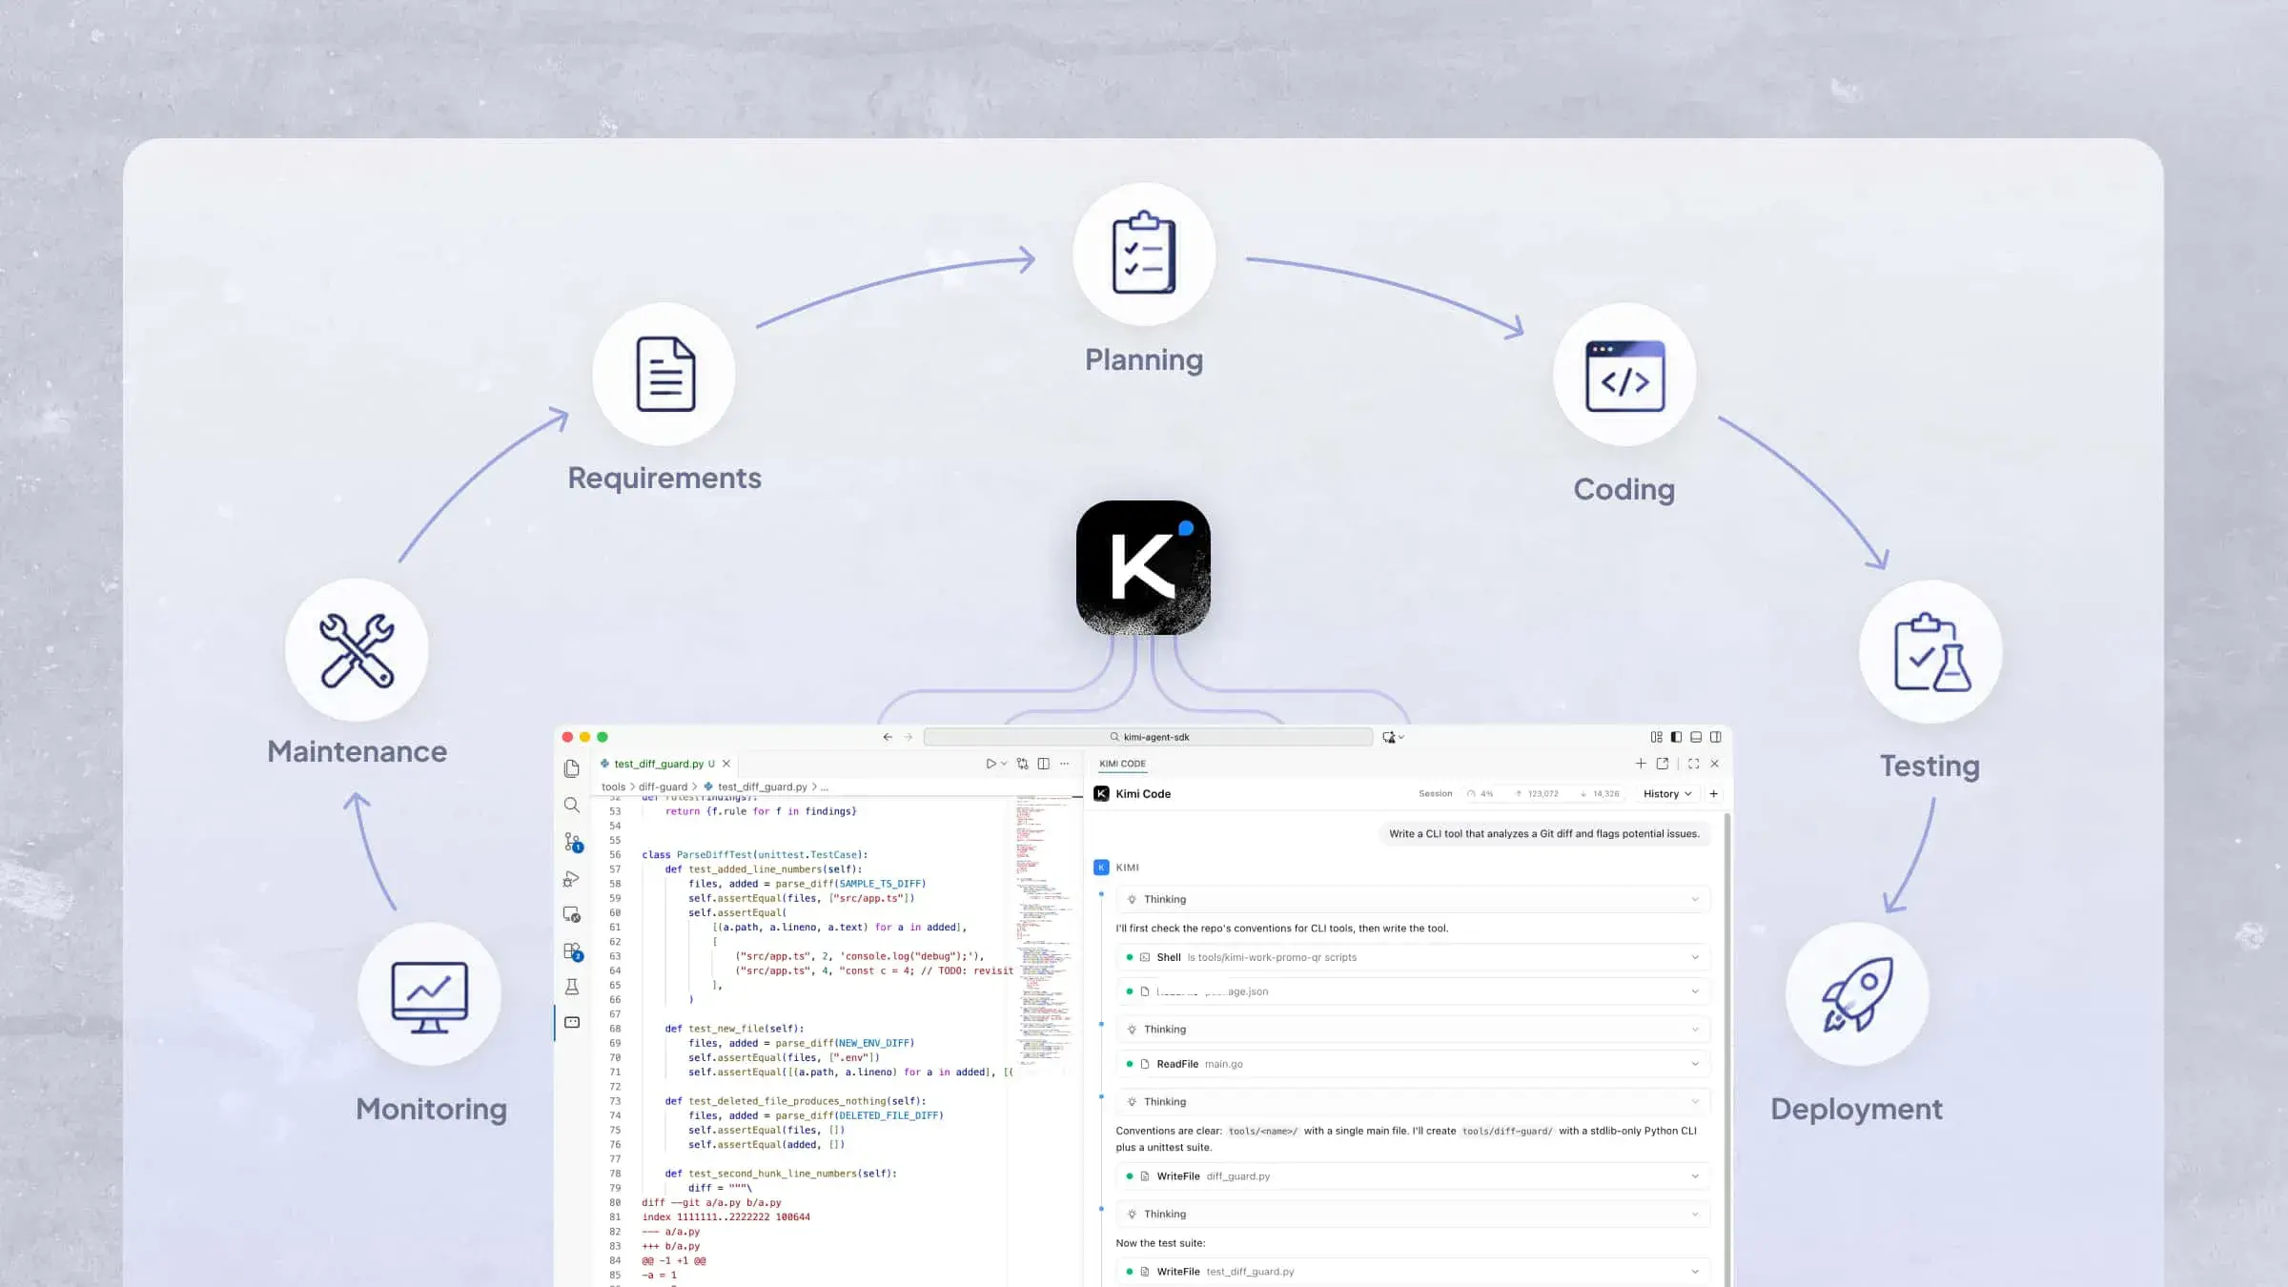Open the Extensions view with the 2 badge
The image size is (2288, 1287).
573,951
